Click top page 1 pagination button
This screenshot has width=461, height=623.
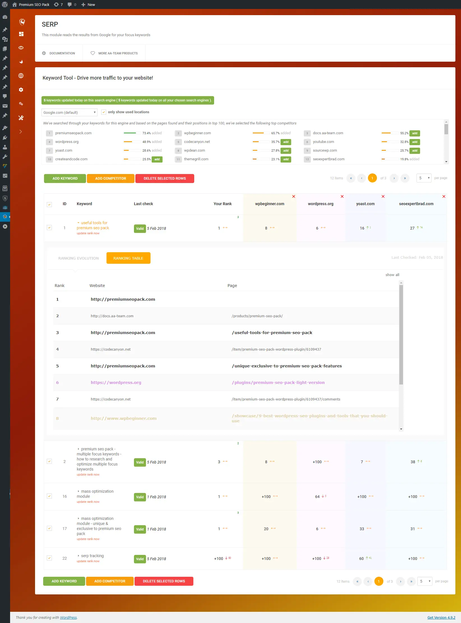(x=372, y=178)
